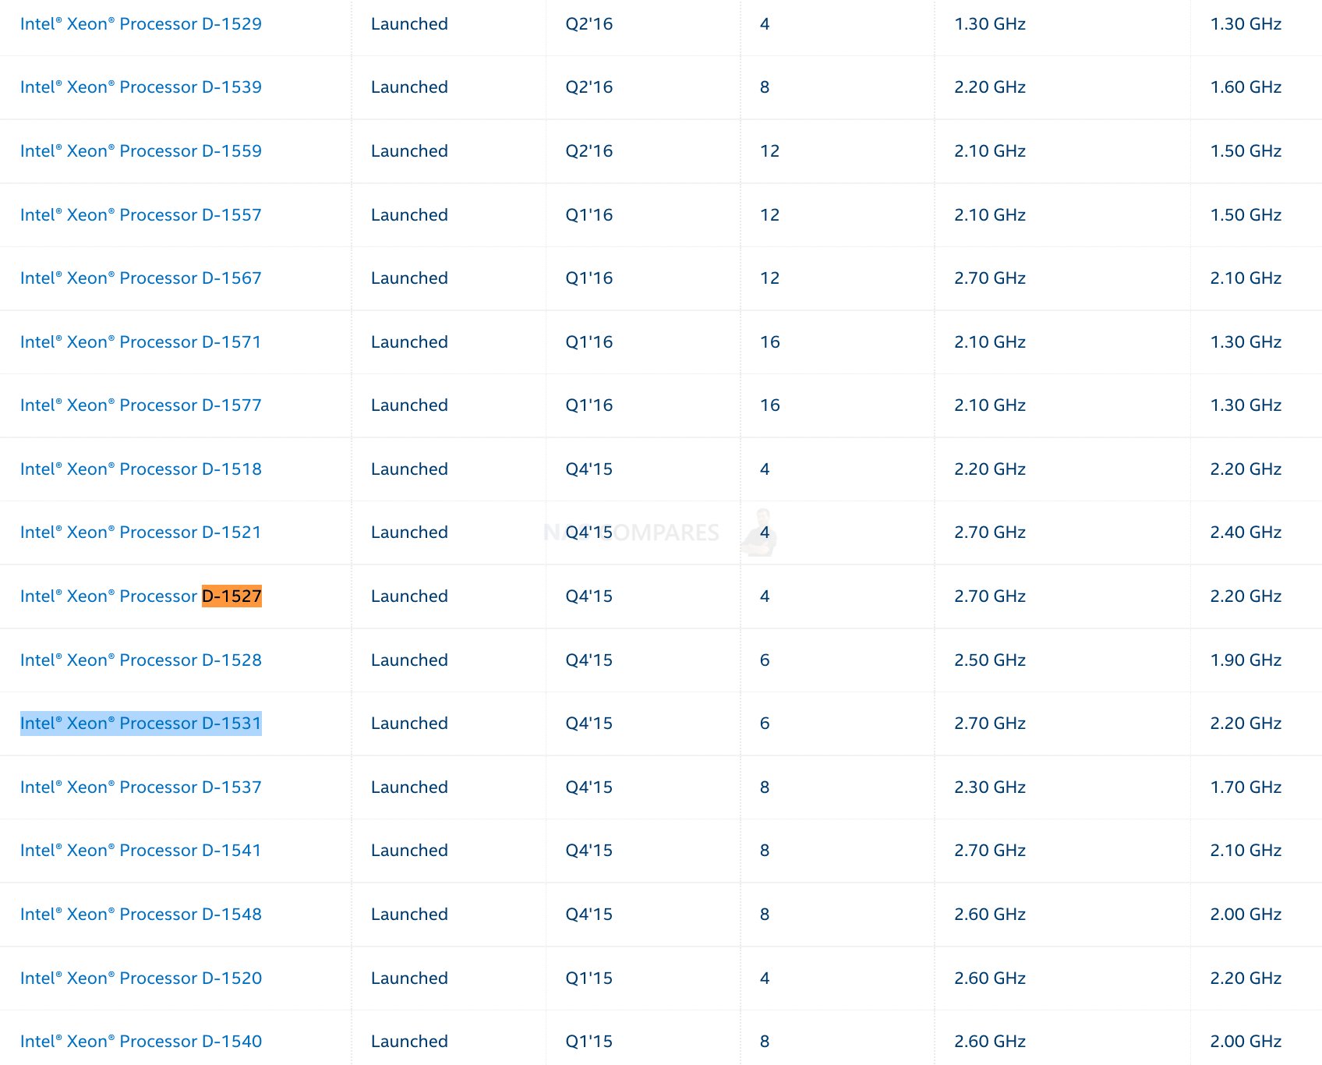Click 1.60 GHz base value in the D-1539 row
The height and width of the screenshot is (1065, 1322).
tap(1246, 87)
